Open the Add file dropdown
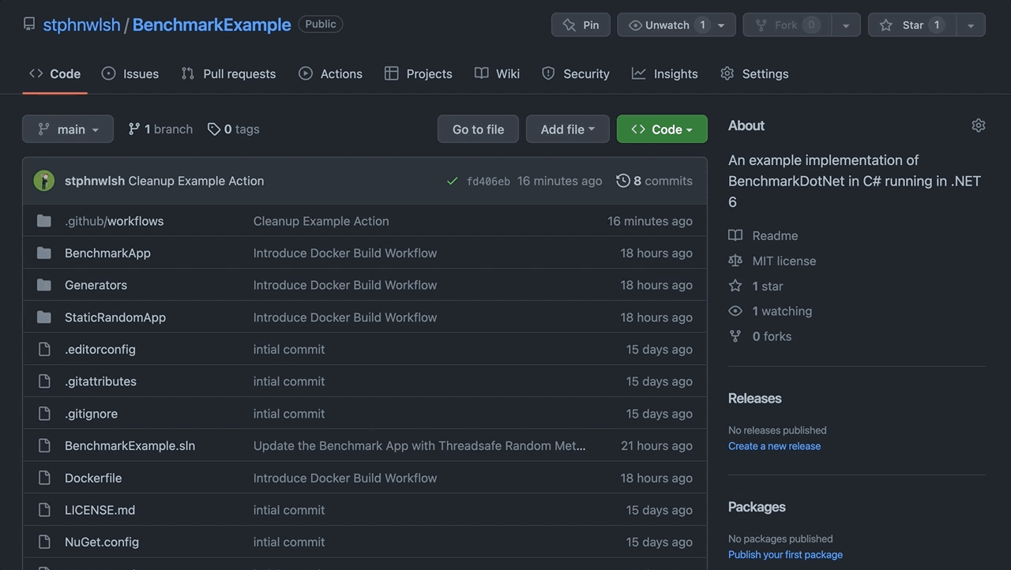Image resolution: width=1011 pixels, height=570 pixels. [x=568, y=129]
